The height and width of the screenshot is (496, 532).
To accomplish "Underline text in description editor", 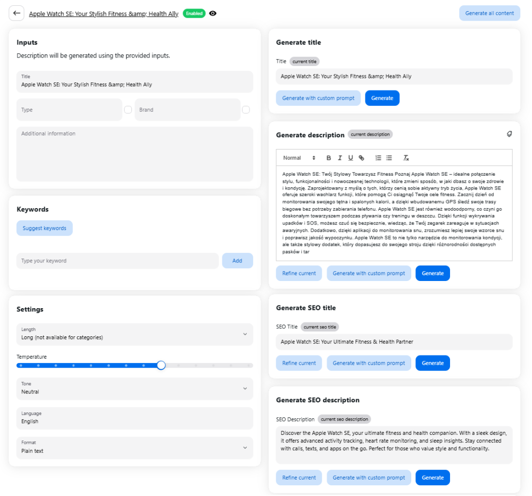I will pos(351,158).
